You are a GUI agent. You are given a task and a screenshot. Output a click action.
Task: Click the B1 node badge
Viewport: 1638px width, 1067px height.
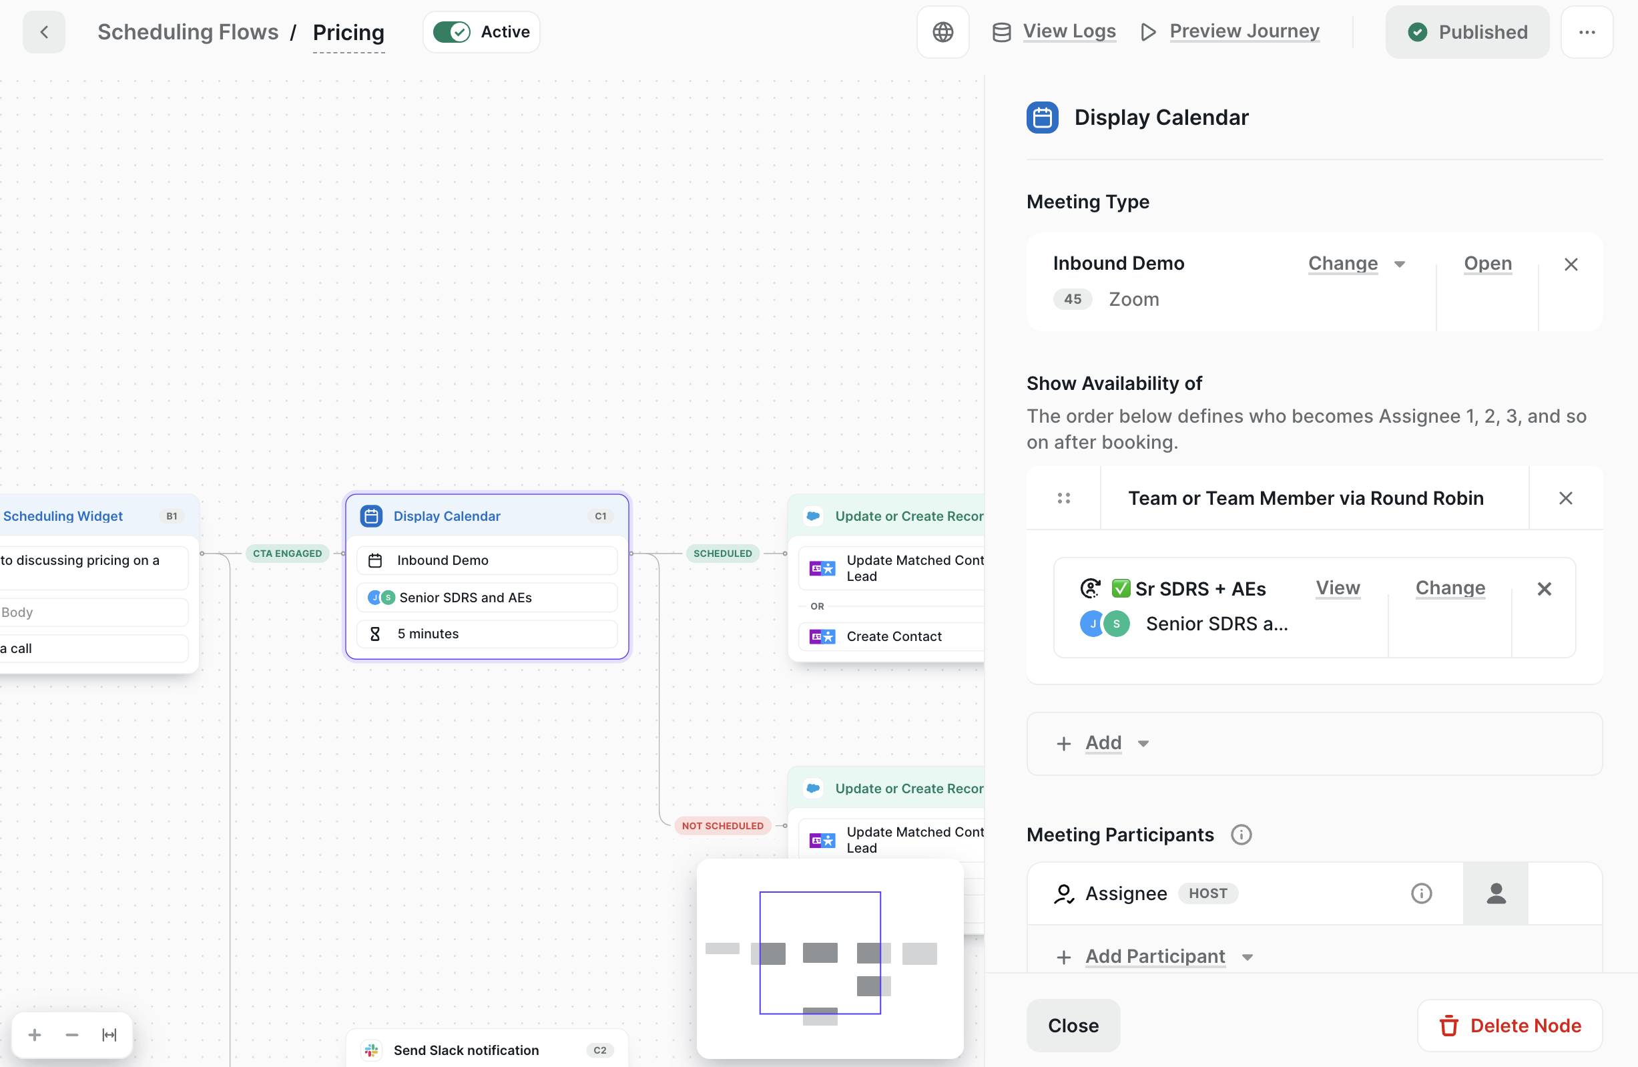(172, 516)
